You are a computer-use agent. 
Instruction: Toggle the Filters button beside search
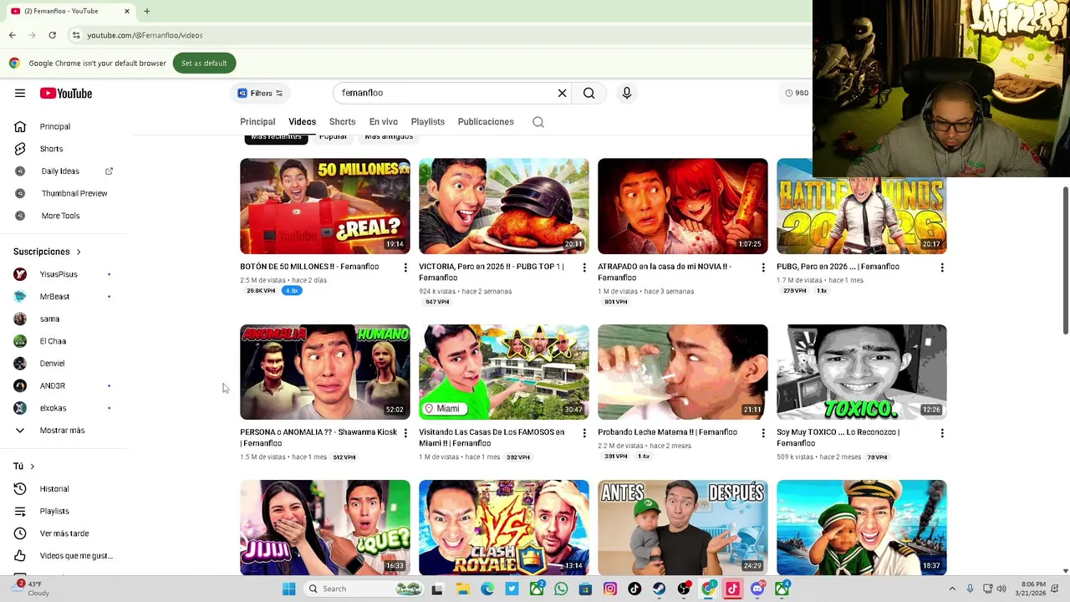click(260, 93)
